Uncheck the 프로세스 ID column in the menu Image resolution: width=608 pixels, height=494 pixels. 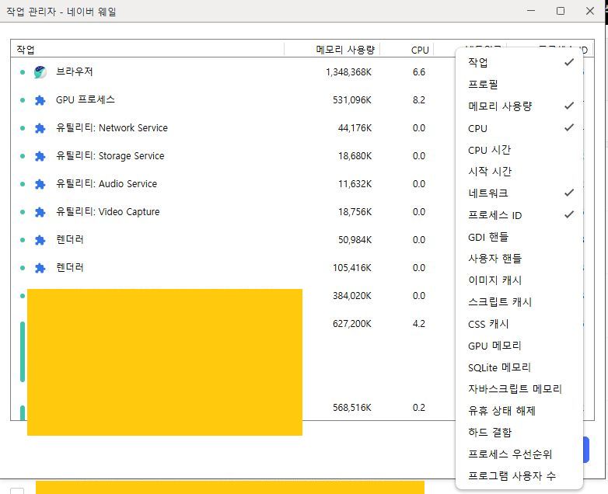pyautogui.click(x=519, y=214)
